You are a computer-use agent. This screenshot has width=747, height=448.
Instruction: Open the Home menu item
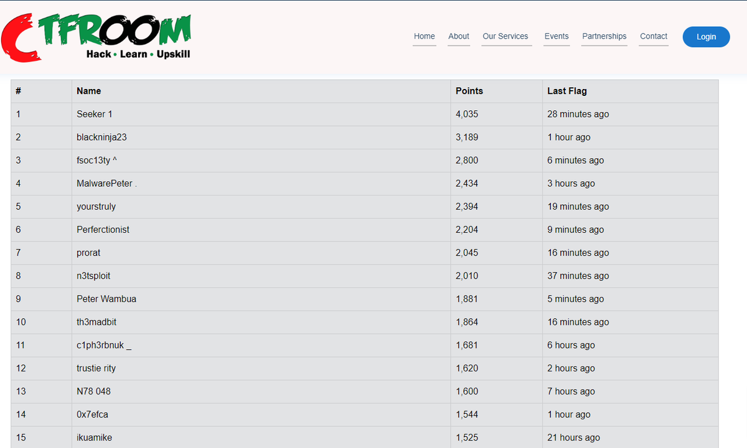click(425, 37)
